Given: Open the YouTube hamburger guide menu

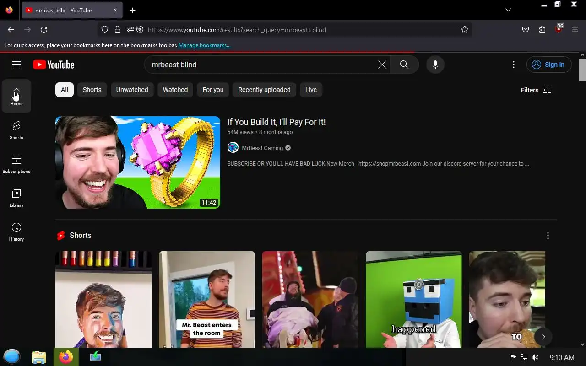Looking at the screenshot, I should tap(16, 65).
